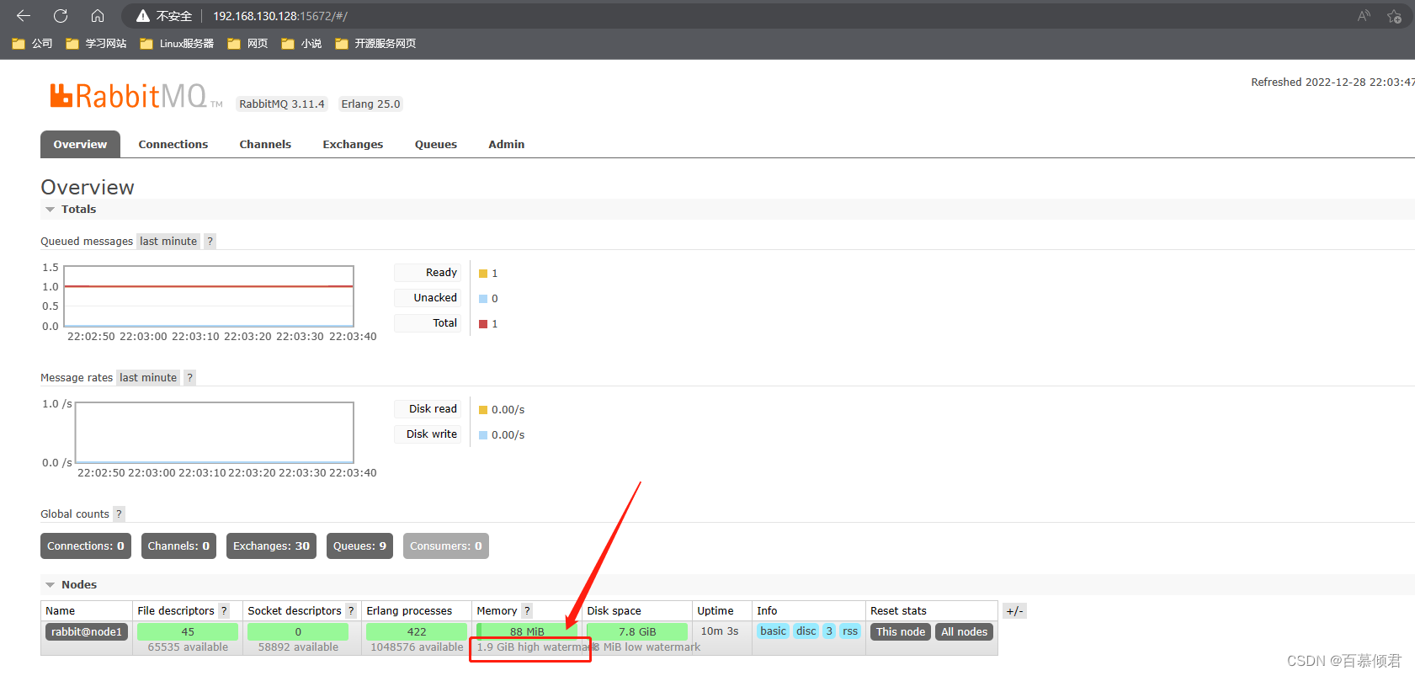Click the not-secure warning icon

tap(143, 16)
